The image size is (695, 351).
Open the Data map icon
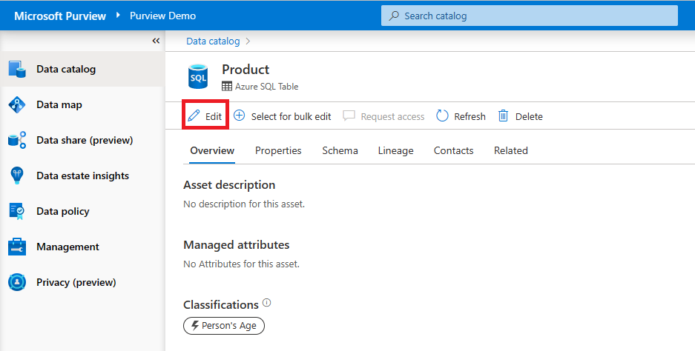pyautogui.click(x=17, y=105)
